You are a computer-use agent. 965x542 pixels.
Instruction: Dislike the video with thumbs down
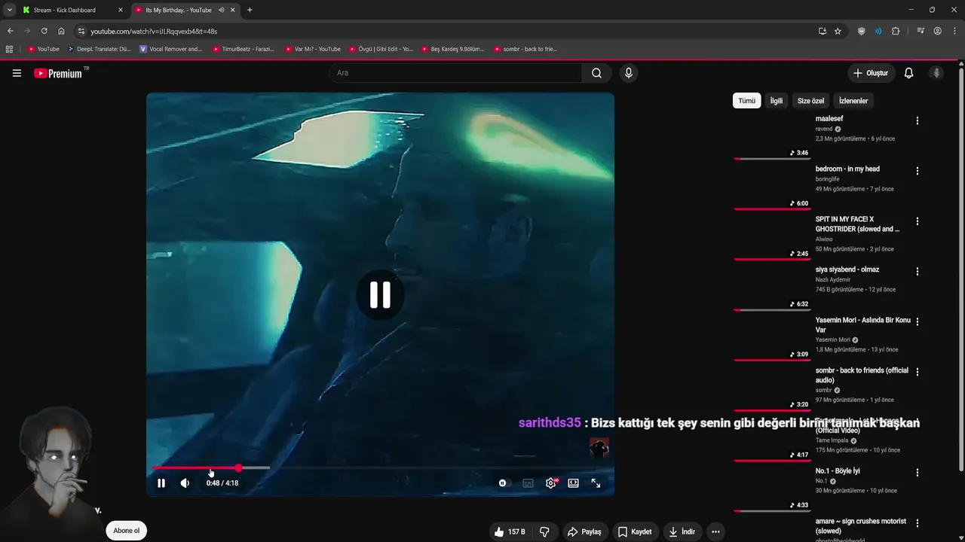(544, 531)
